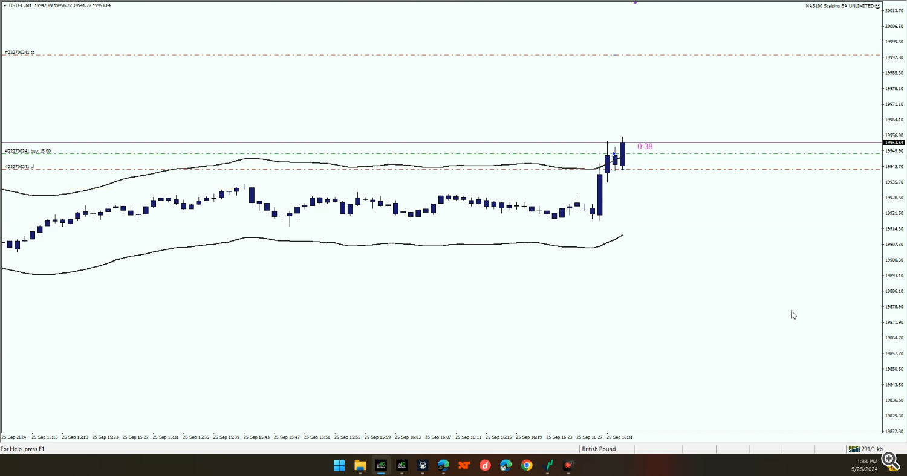Click the 25 Sep 2024 date label
Image resolution: width=907 pixels, height=476 pixels.
coord(13,437)
